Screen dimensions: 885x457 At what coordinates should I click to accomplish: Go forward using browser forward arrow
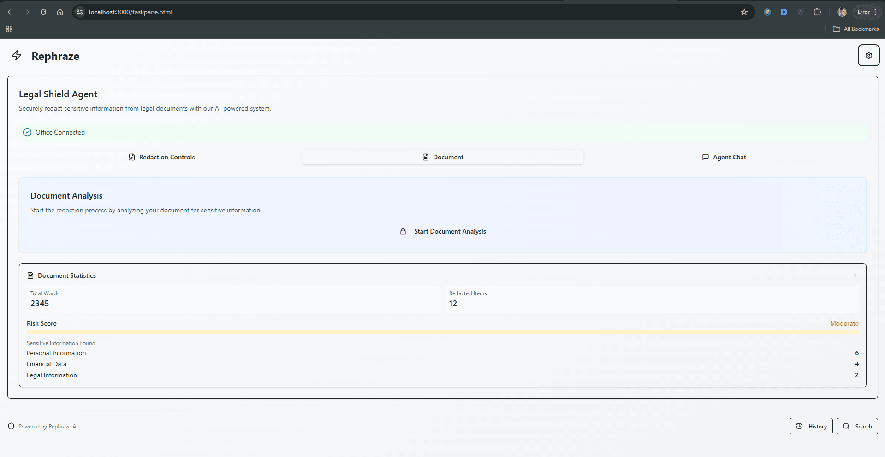(27, 12)
